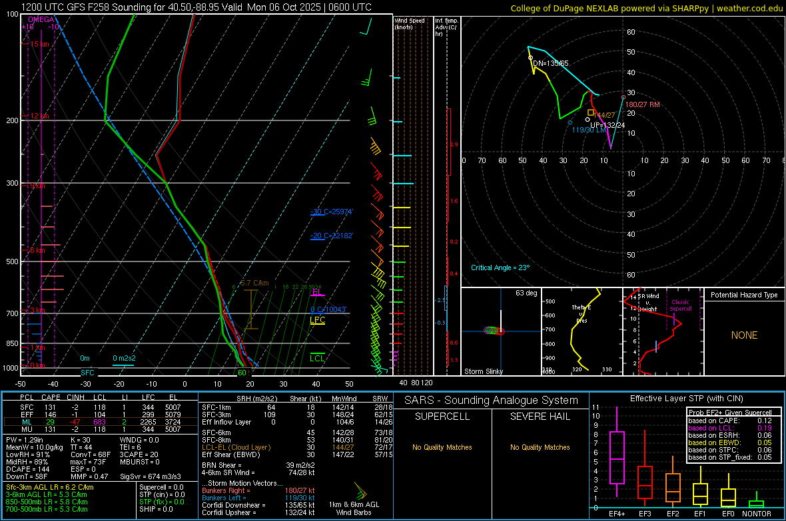The image size is (786, 521).
Task: Click the Corfidi Downshear = 135/65 kt line
Action: (258, 505)
